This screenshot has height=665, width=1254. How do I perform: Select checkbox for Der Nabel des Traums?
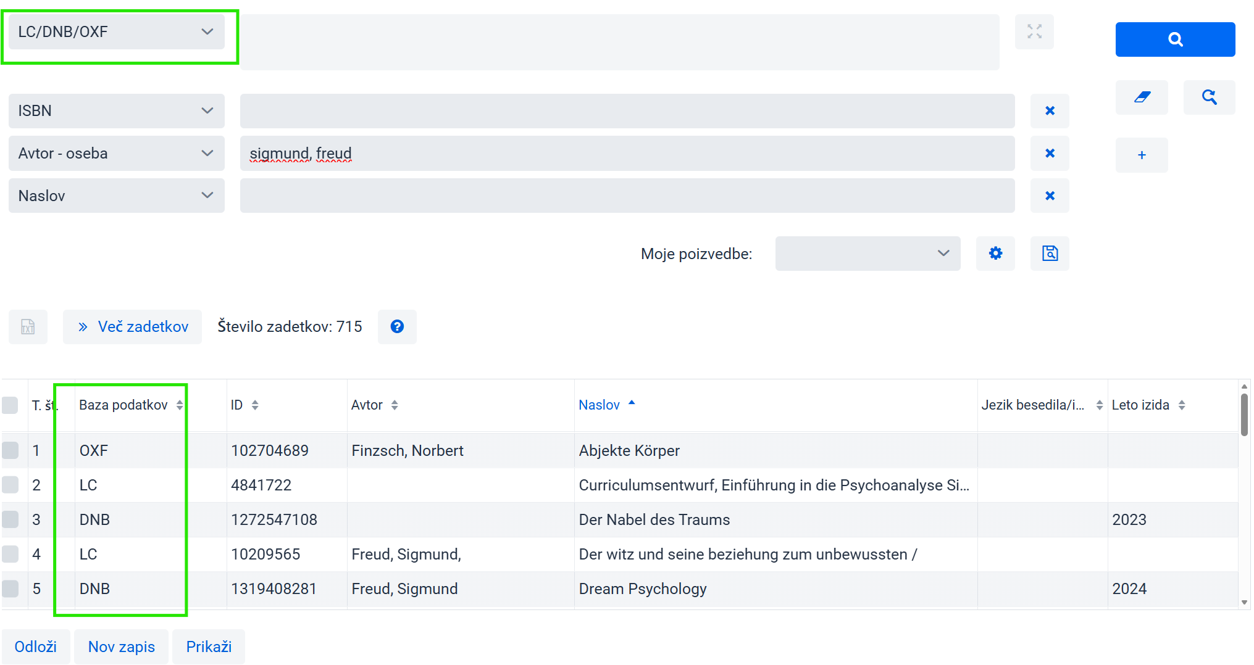point(10,519)
